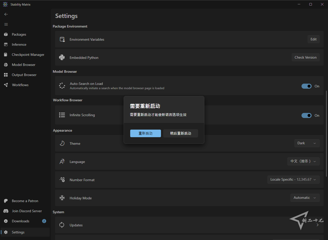Click the Number Format decimal icon
This screenshot has width=328, height=240.
click(x=62, y=179)
